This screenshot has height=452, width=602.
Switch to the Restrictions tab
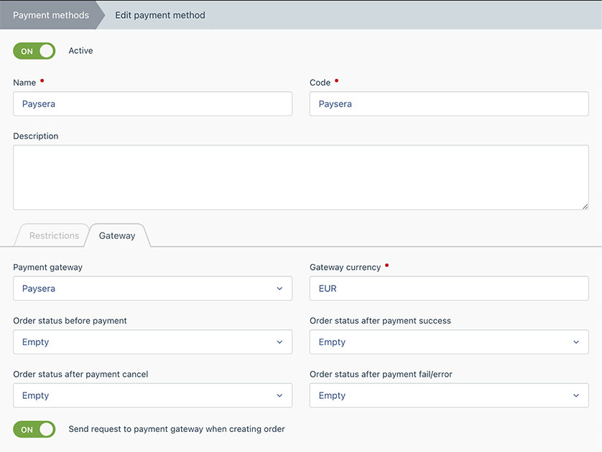tap(54, 235)
